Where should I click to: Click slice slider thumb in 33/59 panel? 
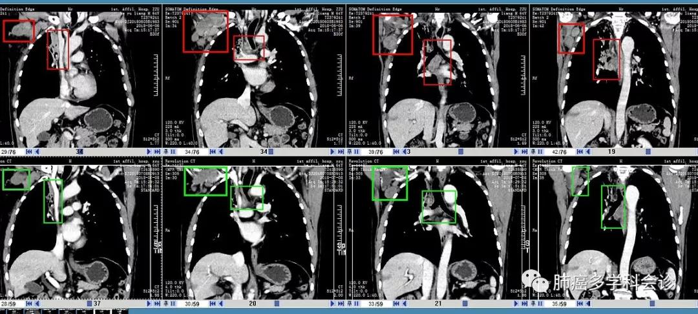click(x=465, y=304)
